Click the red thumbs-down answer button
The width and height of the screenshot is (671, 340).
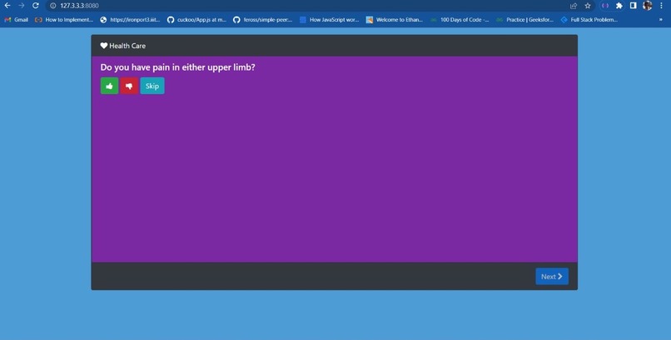(129, 86)
